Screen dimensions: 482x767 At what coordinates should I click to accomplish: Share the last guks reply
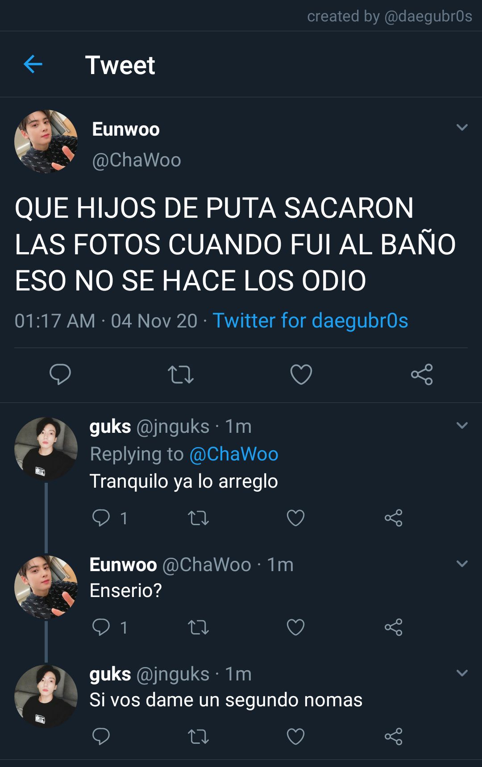394,737
